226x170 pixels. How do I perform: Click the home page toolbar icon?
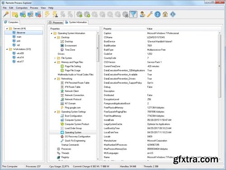click(165, 15)
